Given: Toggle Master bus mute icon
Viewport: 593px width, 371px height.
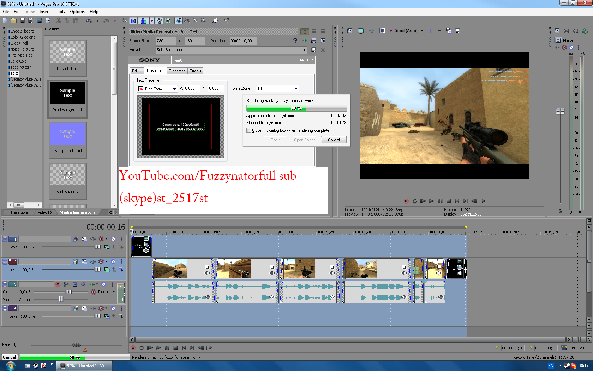Looking at the screenshot, I should tap(571, 47).
